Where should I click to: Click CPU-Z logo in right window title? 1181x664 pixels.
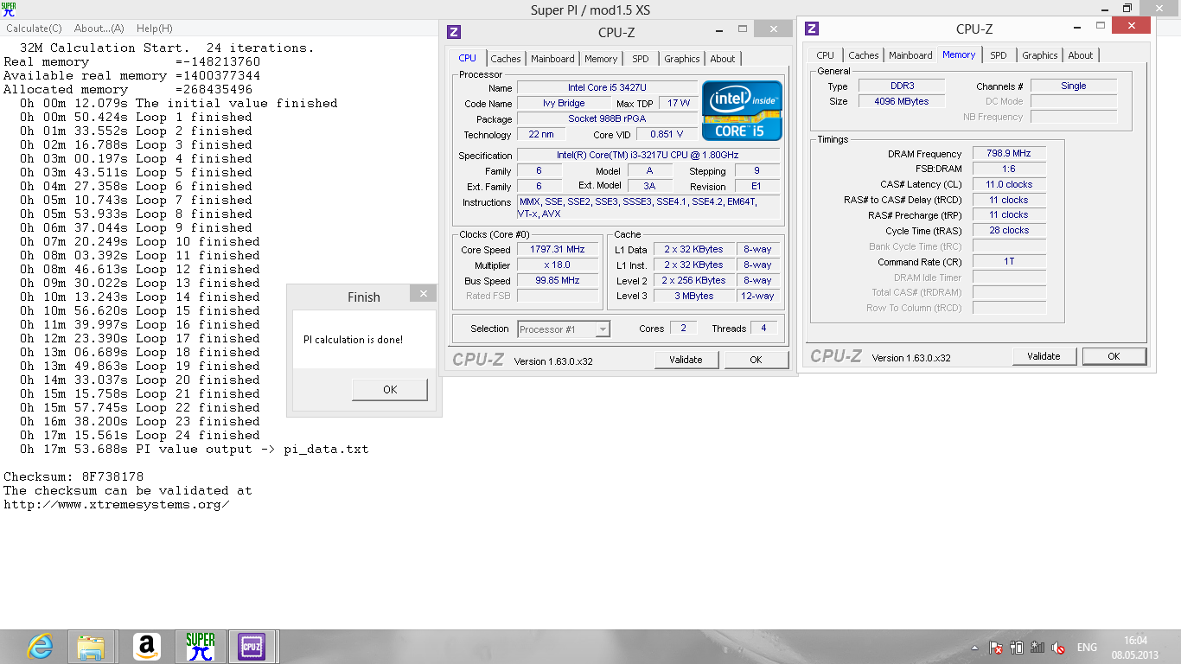(x=811, y=29)
